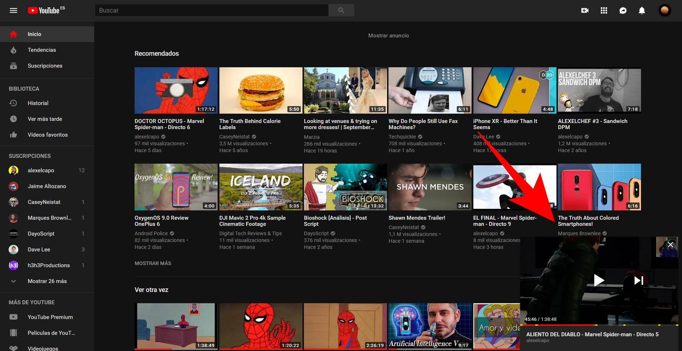Click the Jaime Altozano channel avatar
The height and width of the screenshot is (351, 682).
13,186
